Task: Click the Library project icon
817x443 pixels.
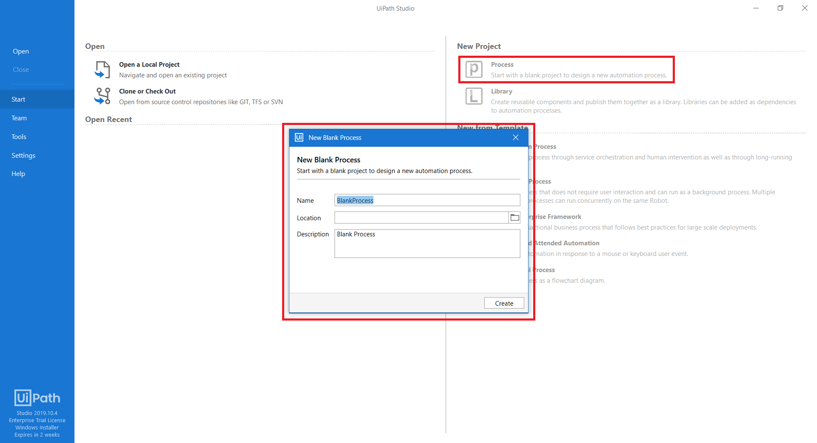Action: [474, 96]
